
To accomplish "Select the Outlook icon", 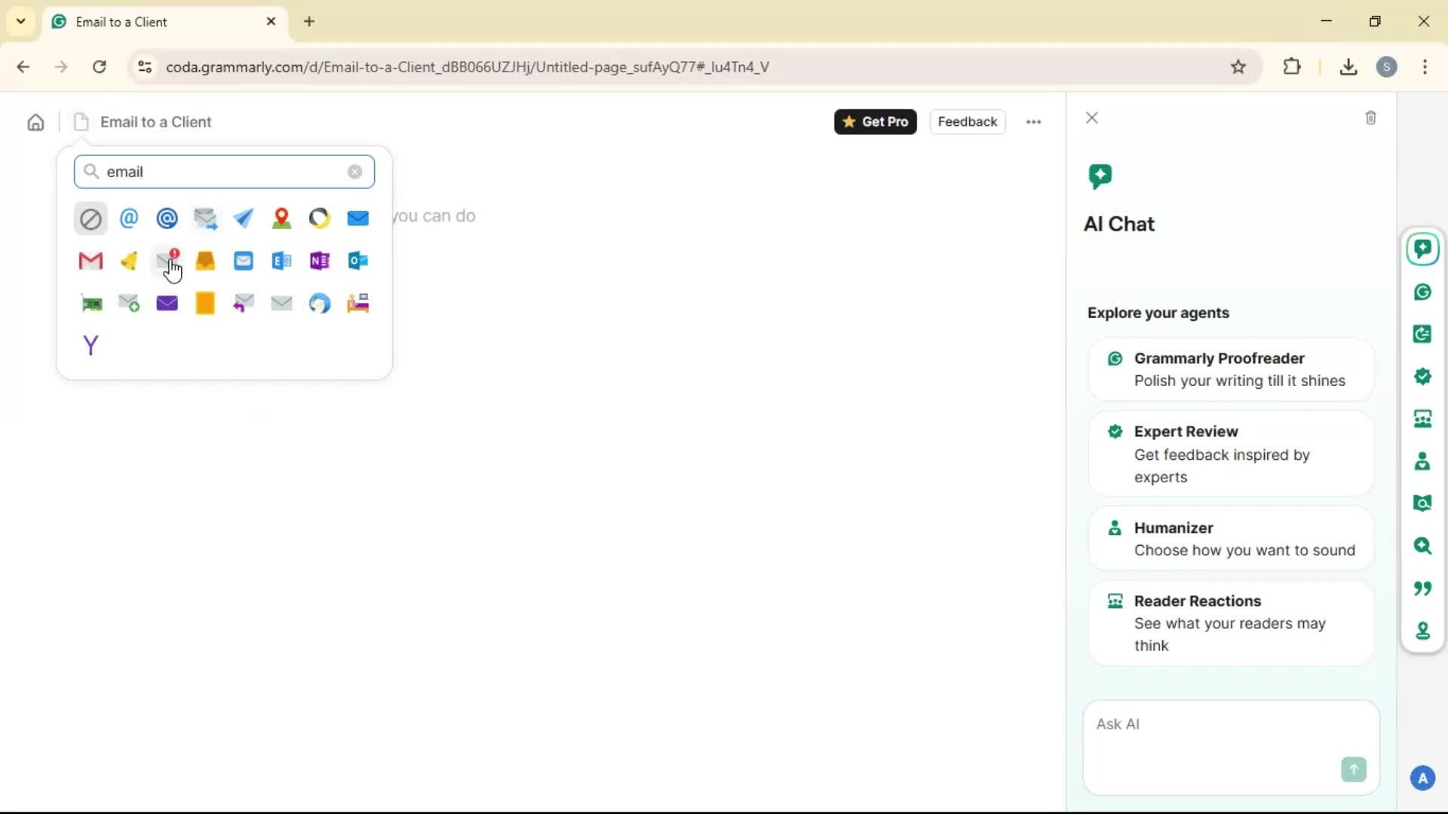I will click(x=357, y=261).
